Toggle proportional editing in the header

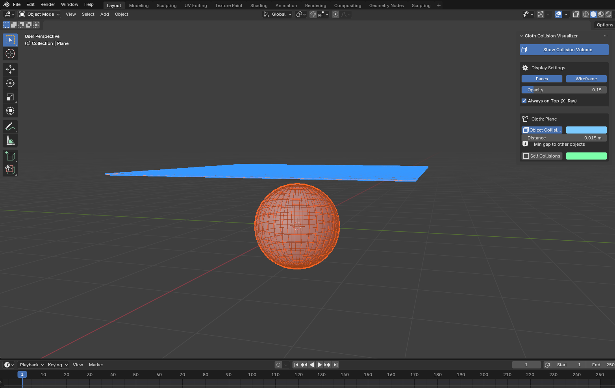[335, 14]
